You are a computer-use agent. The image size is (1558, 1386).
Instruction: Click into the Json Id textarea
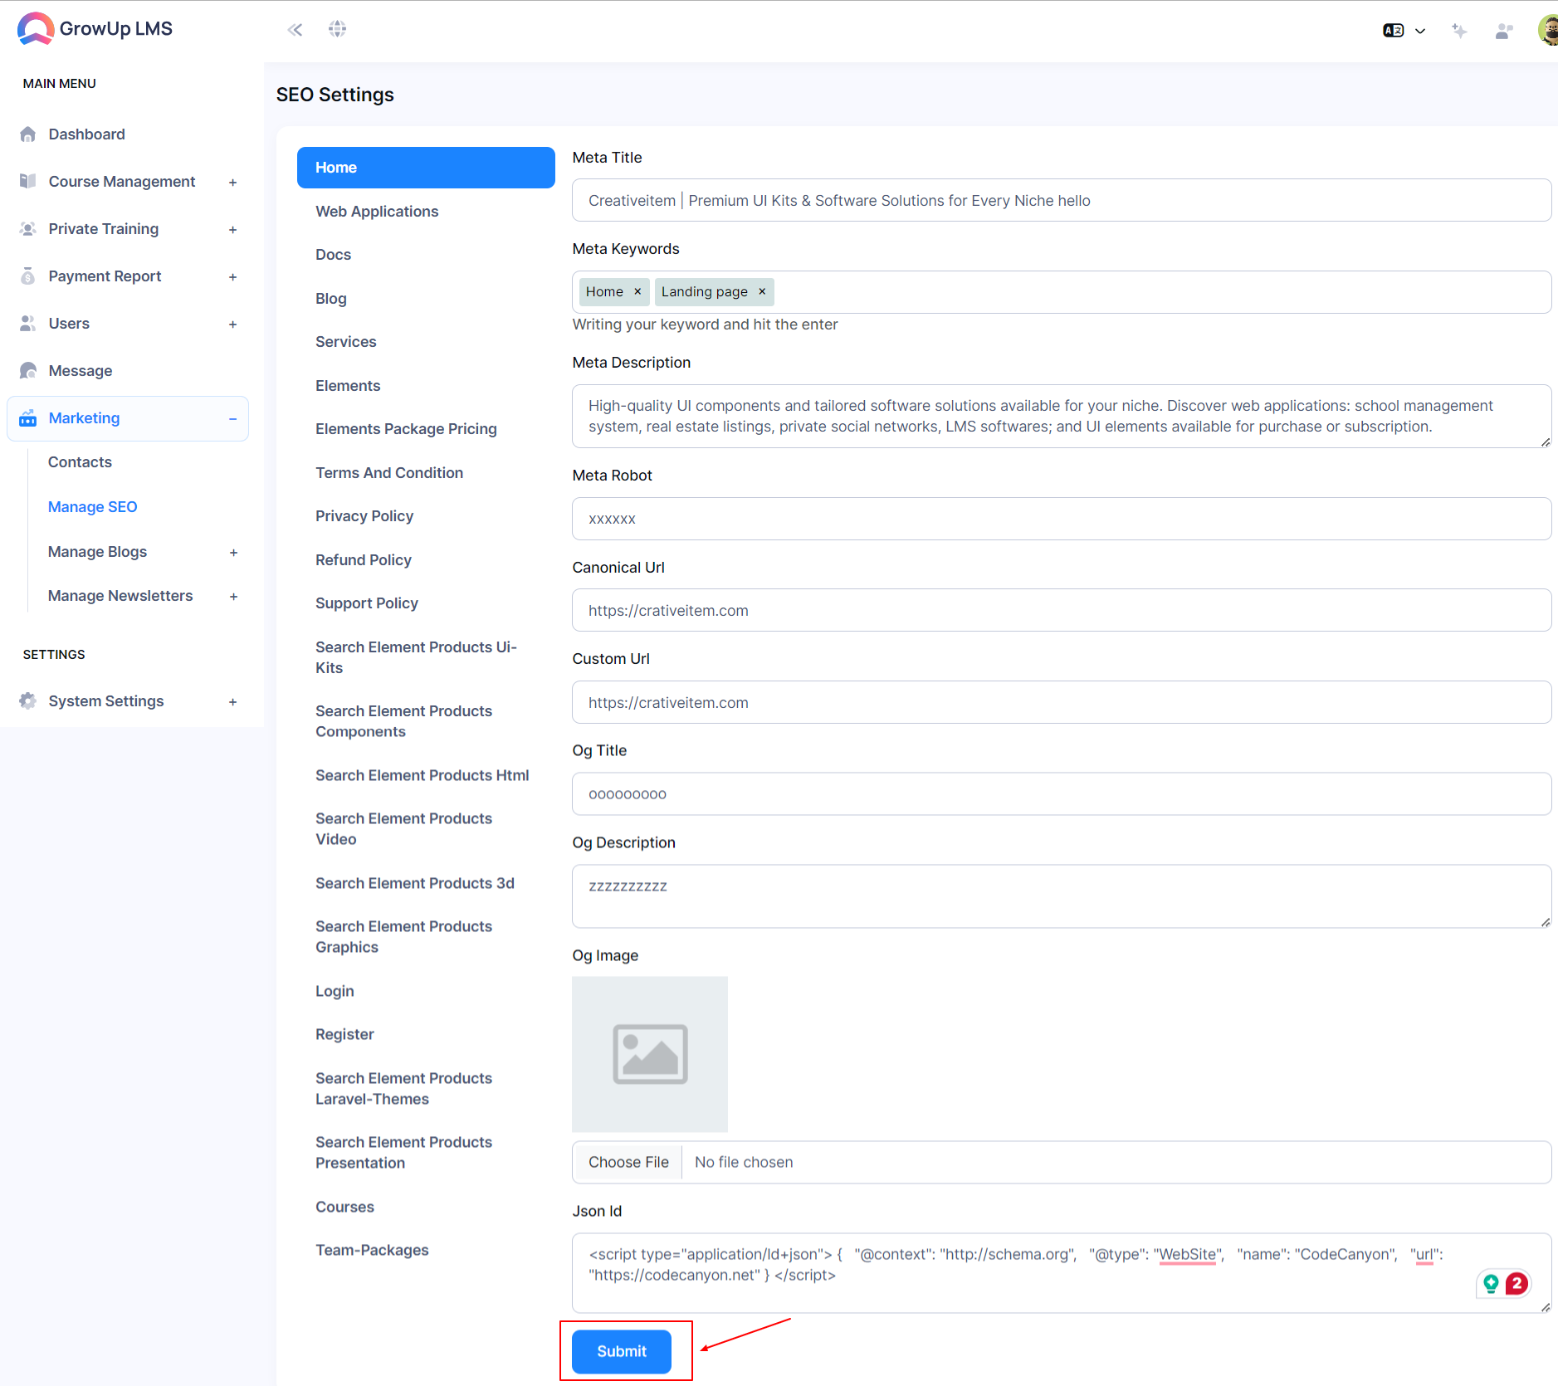pos(1062,1273)
